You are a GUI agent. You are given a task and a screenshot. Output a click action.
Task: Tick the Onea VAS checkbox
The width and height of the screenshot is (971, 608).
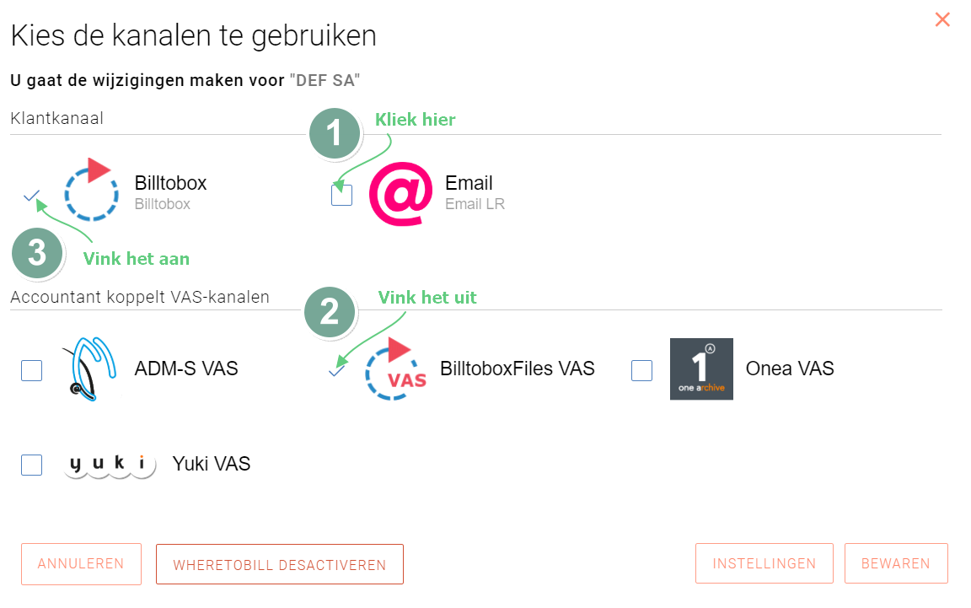tap(641, 371)
